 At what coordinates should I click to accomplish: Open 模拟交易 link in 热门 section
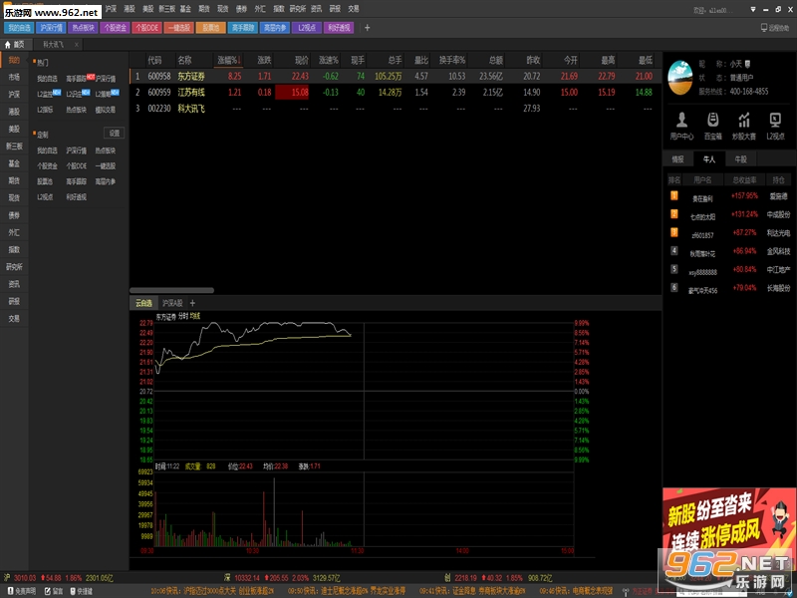point(106,110)
